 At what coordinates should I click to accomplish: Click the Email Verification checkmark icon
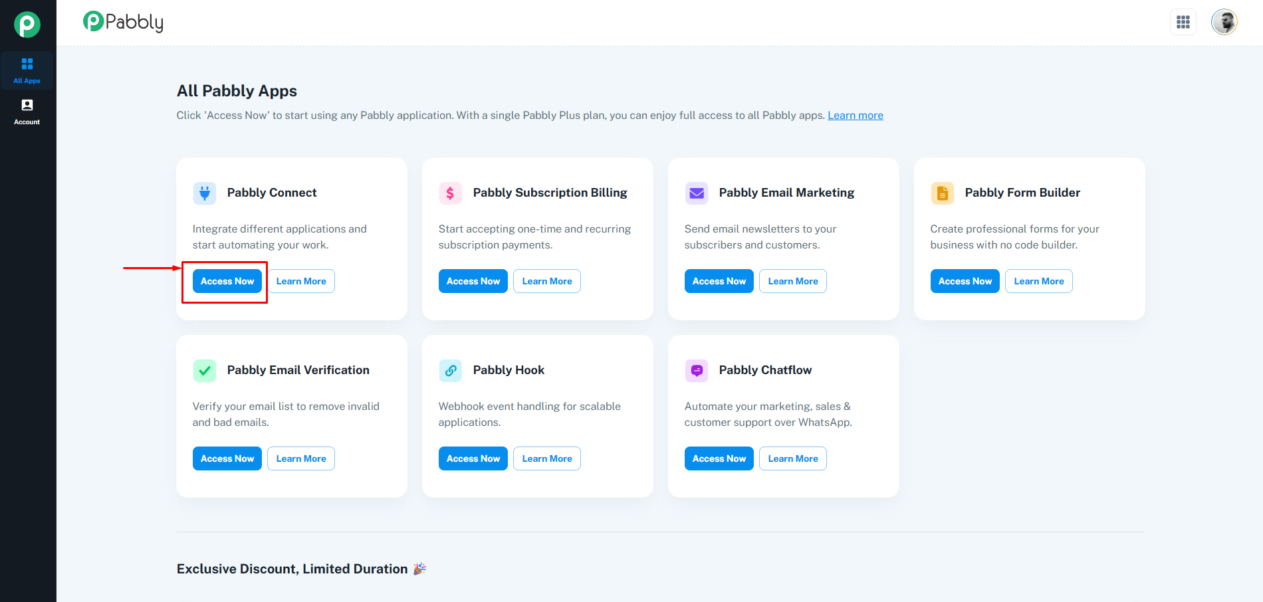coord(205,370)
